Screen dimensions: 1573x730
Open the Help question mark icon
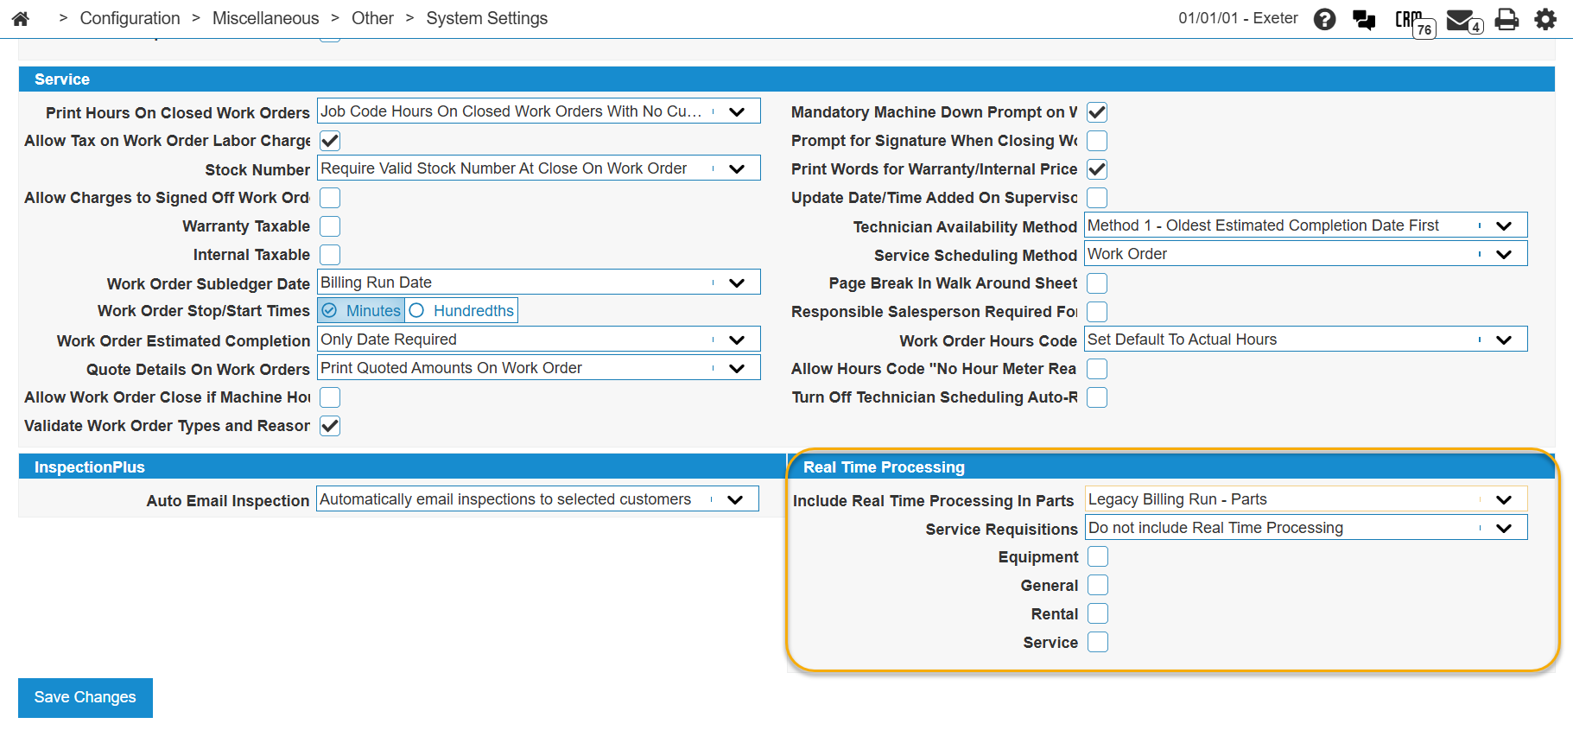point(1324,19)
